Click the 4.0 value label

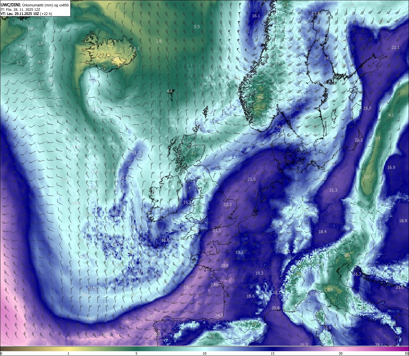[212, 337]
